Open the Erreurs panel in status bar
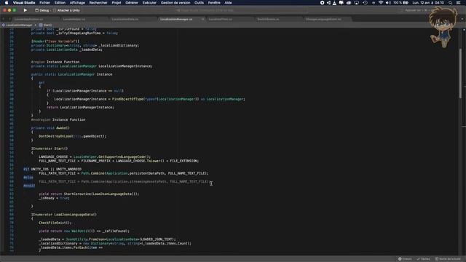The width and height of the screenshot is (466, 262). click(x=405, y=259)
